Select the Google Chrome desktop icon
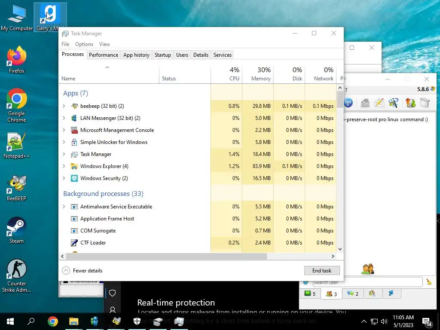The image size is (440, 330). [x=17, y=106]
